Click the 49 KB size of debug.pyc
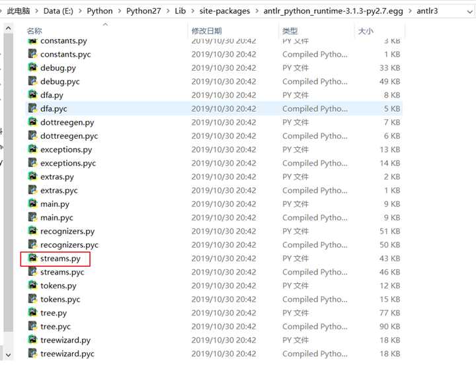 389,81
